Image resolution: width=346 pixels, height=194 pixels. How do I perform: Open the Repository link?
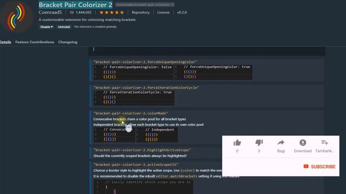141,12
